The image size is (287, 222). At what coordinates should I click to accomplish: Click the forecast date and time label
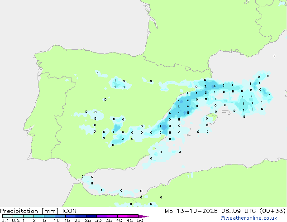(225, 211)
